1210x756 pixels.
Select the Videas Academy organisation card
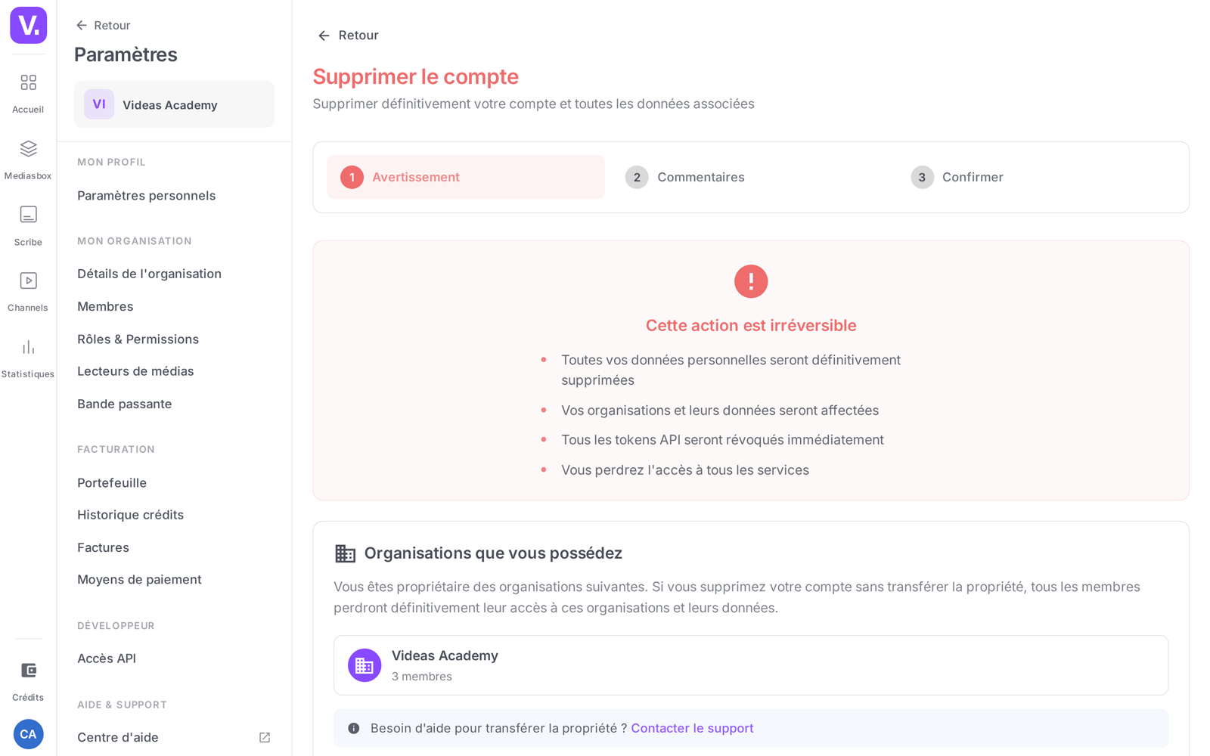point(751,665)
